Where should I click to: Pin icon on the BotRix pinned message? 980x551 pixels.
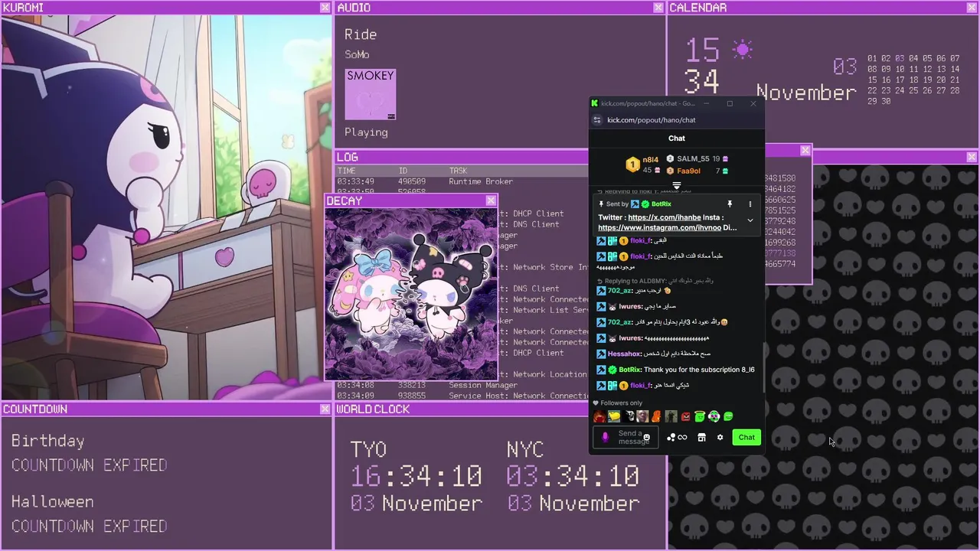click(730, 204)
